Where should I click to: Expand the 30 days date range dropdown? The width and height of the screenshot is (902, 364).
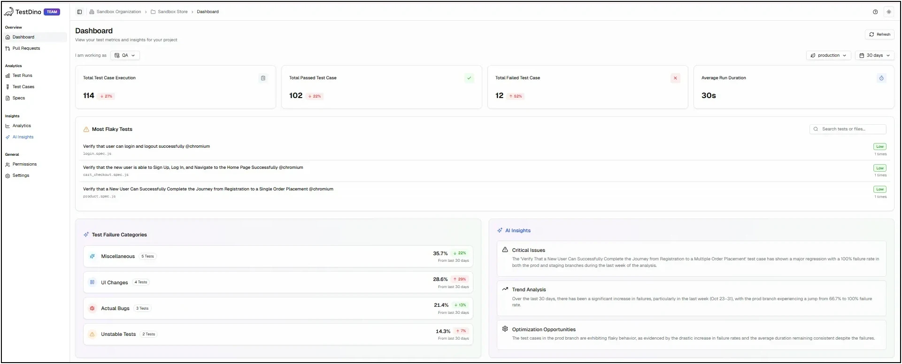pyautogui.click(x=874, y=55)
